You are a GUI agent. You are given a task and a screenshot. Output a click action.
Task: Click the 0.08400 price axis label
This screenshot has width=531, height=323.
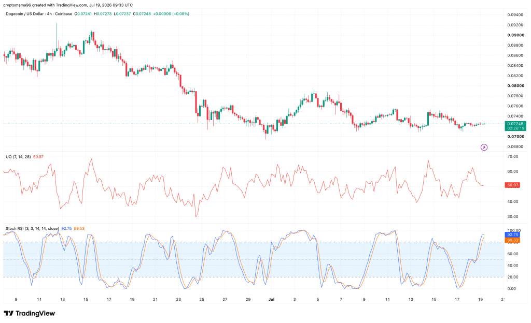tap(515, 66)
